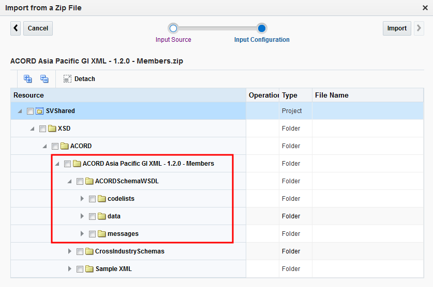The height and width of the screenshot is (287, 433).
Task: Click the Collapse All icon in toolbar
Action: [x=44, y=79]
